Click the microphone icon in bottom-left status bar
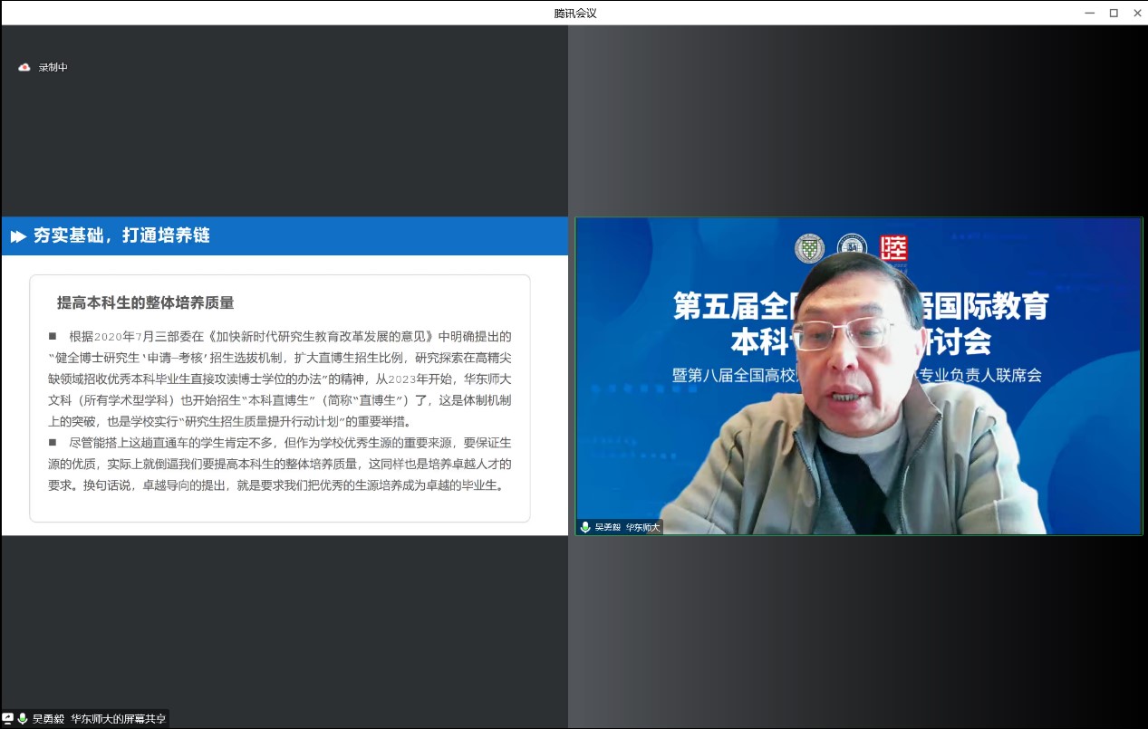The image size is (1148, 729). coord(22,719)
